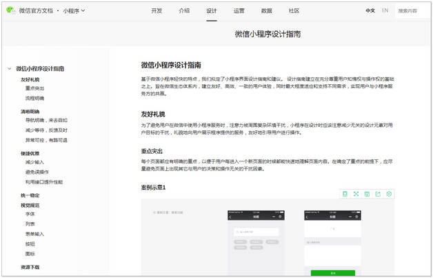Click the fullscreen expand toolbar icon

point(356,194)
